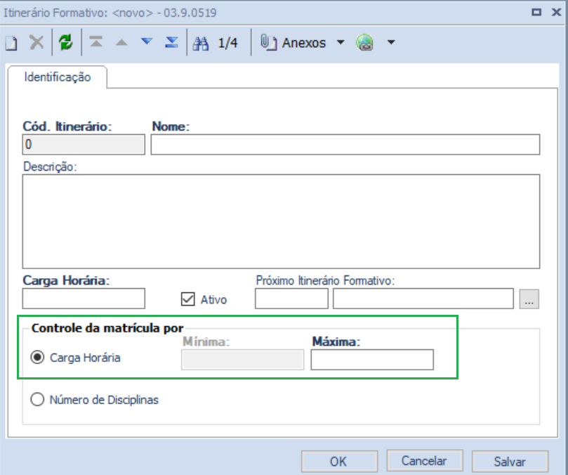Close the Itinerário Formativo window
Image resolution: width=568 pixels, height=475 pixels.
pyautogui.click(x=556, y=13)
